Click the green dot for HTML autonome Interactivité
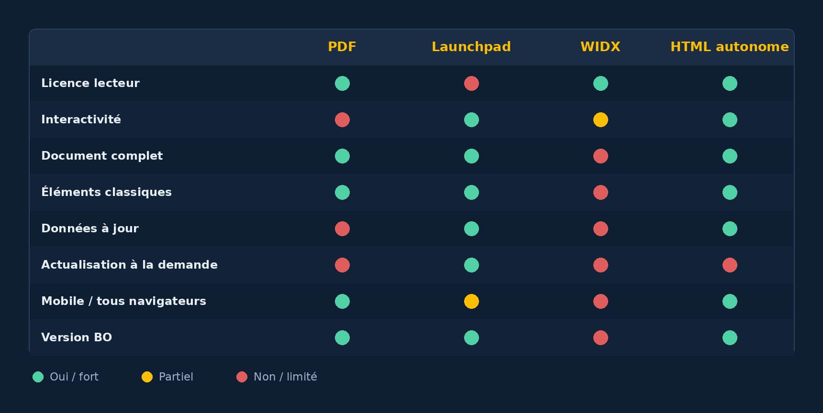 [x=730, y=120]
